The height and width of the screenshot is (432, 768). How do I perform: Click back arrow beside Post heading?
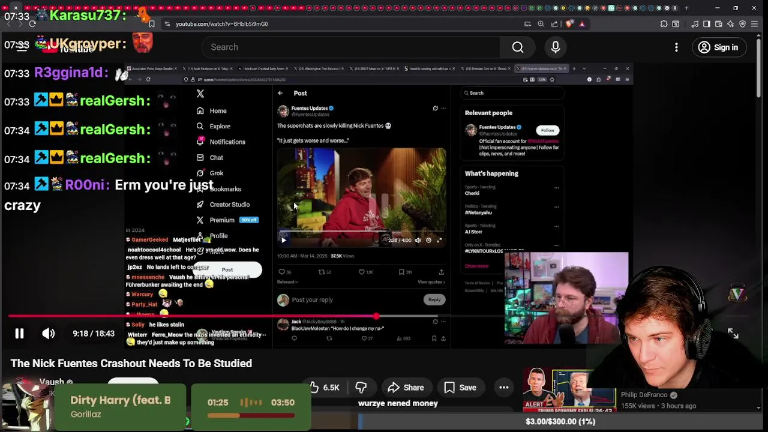pyautogui.click(x=280, y=93)
